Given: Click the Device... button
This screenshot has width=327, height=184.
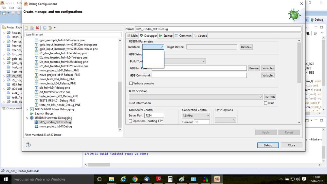Looking at the screenshot, I should tap(246, 47).
